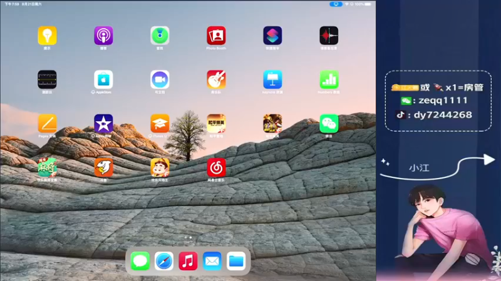This screenshot has width=501, height=281.
Task: Open the Numbers app
Action: (x=329, y=79)
